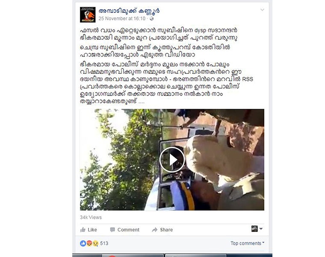Click the Like thumbs-up icon
The width and height of the screenshot is (325, 257).
[83, 230]
